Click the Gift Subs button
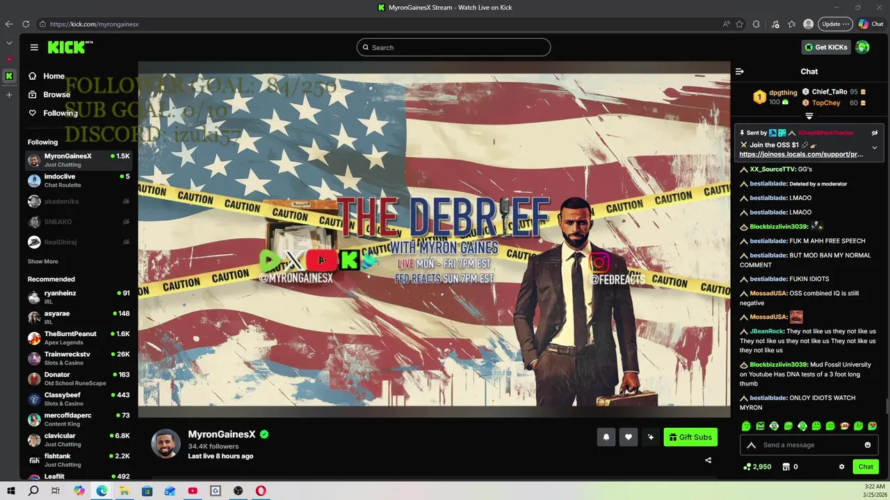 pos(690,437)
